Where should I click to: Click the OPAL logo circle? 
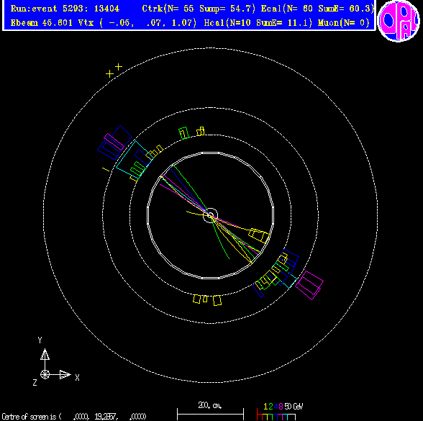399,21
